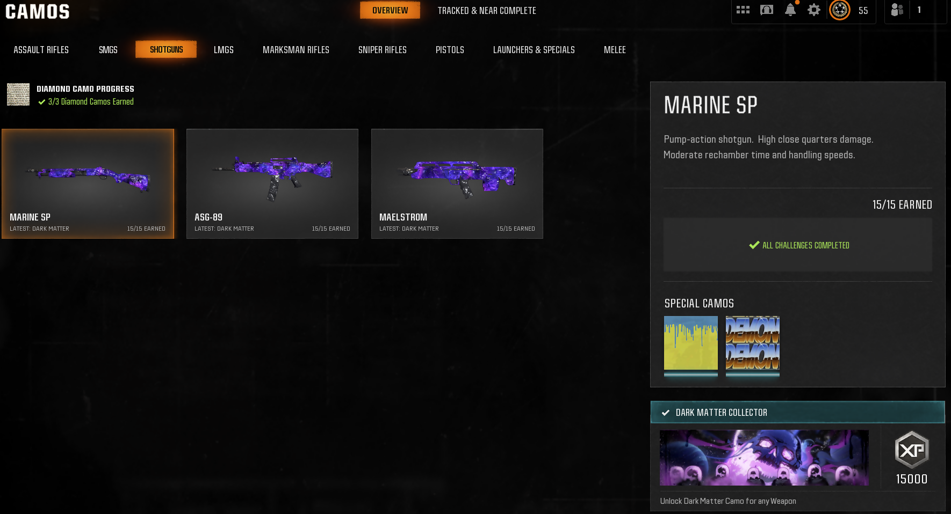The width and height of the screenshot is (951, 514).
Task: Select the Marine SP weapon card
Action: (x=88, y=183)
